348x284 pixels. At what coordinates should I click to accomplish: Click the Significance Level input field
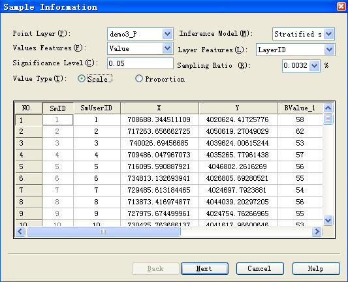coord(140,63)
